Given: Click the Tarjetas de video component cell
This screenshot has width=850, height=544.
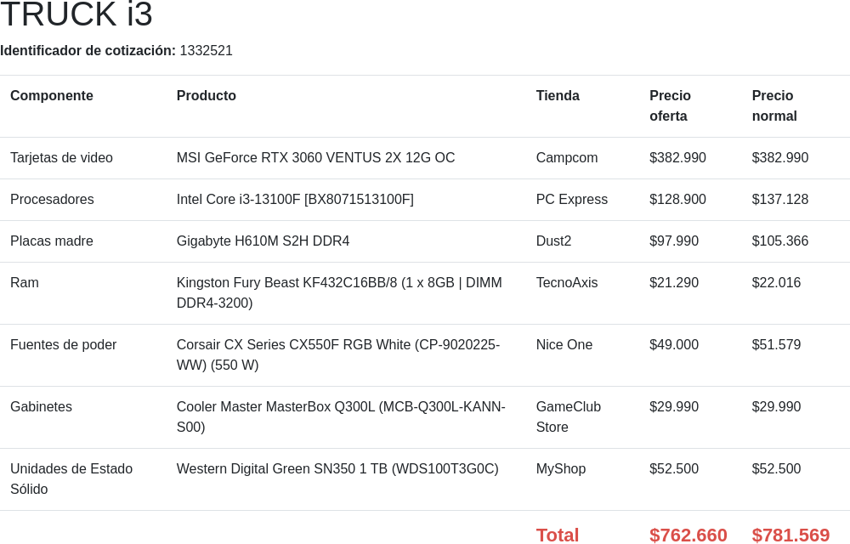Looking at the screenshot, I should (x=61, y=157).
